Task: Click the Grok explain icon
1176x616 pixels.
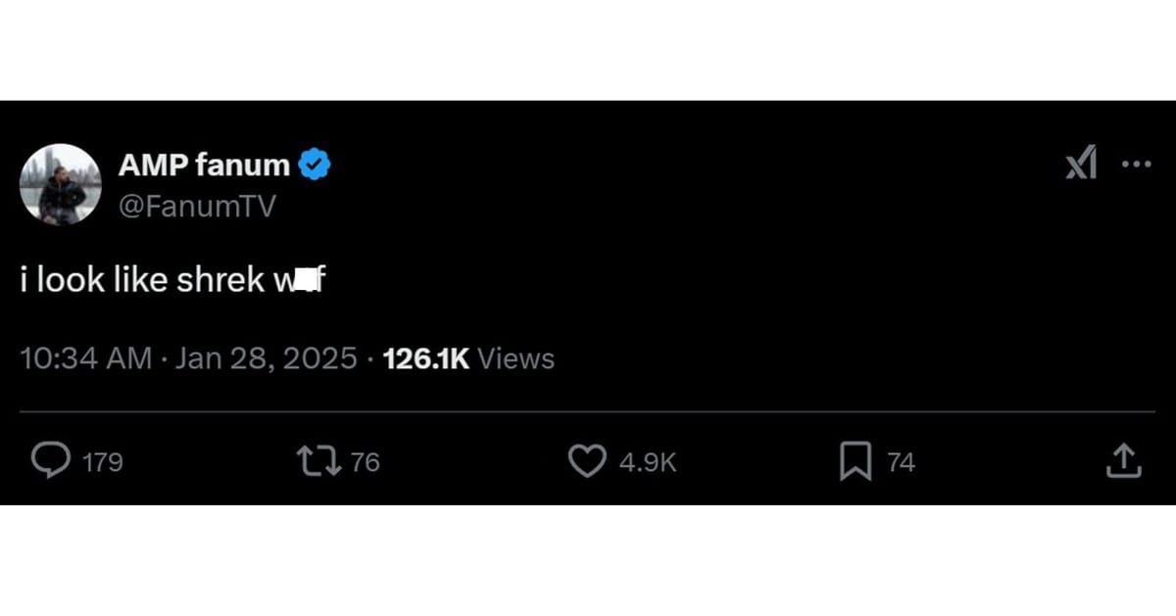Action: pyautogui.click(x=1081, y=164)
